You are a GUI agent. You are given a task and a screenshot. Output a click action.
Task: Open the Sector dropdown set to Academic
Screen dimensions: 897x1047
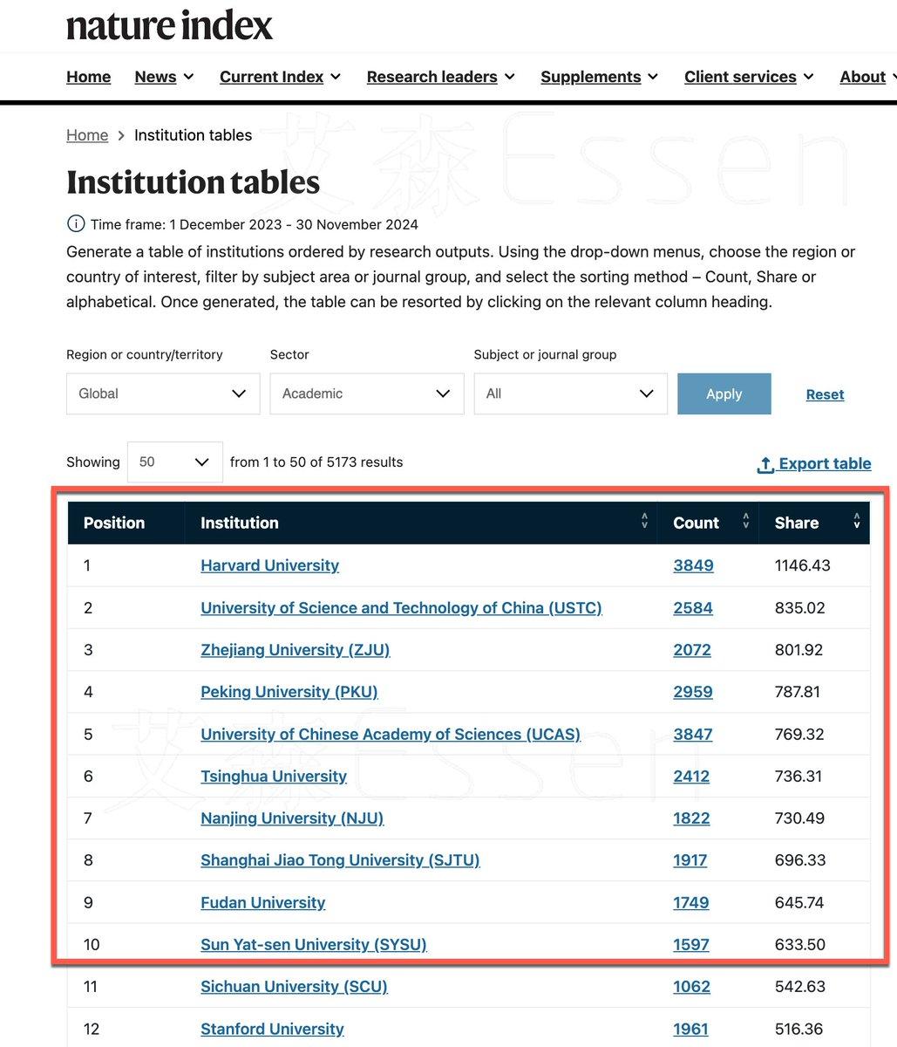(x=367, y=393)
